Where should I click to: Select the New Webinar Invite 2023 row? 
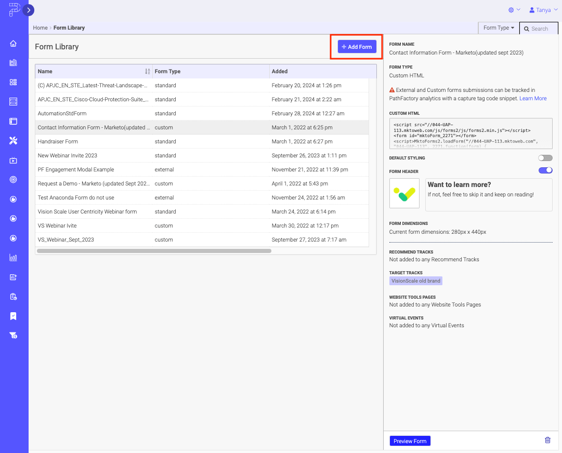click(202, 155)
